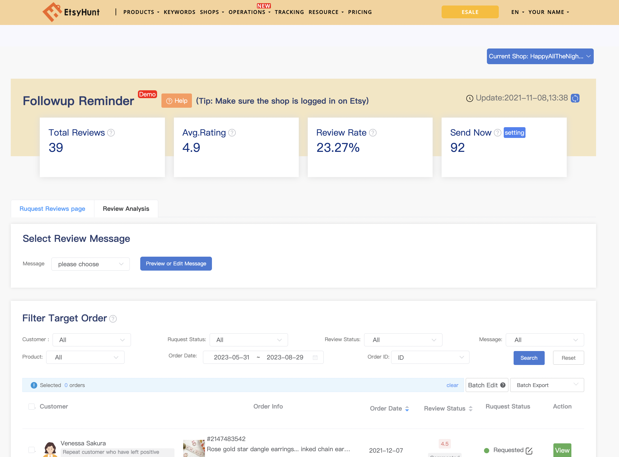619x457 pixels.
Task: Click Send Now help question icon
Action: pos(498,133)
